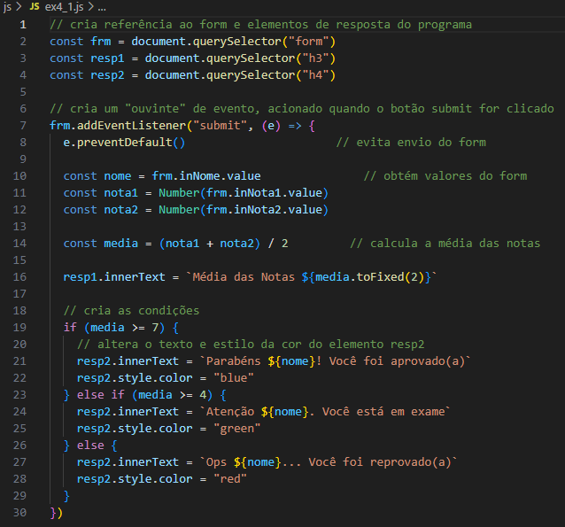
Task: Click 'Média das Notas' template text
Action: pyautogui.click(x=244, y=277)
